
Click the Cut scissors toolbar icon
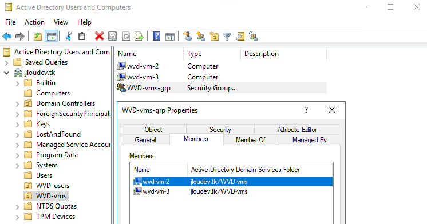pyautogui.click(x=69, y=36)
